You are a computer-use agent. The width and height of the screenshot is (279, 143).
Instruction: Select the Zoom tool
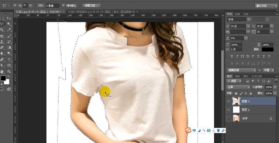coord(9,71)
